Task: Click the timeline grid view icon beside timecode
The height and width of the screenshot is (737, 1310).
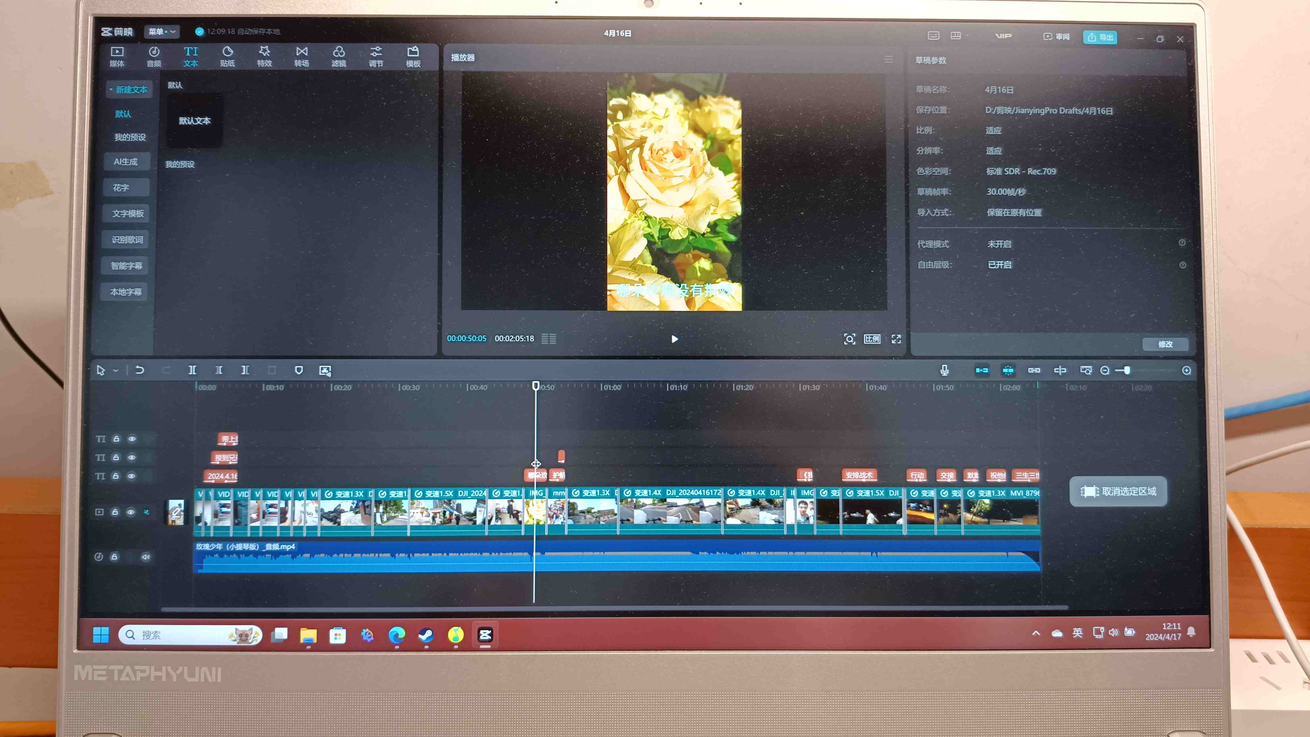Action: tap(549, 339)
